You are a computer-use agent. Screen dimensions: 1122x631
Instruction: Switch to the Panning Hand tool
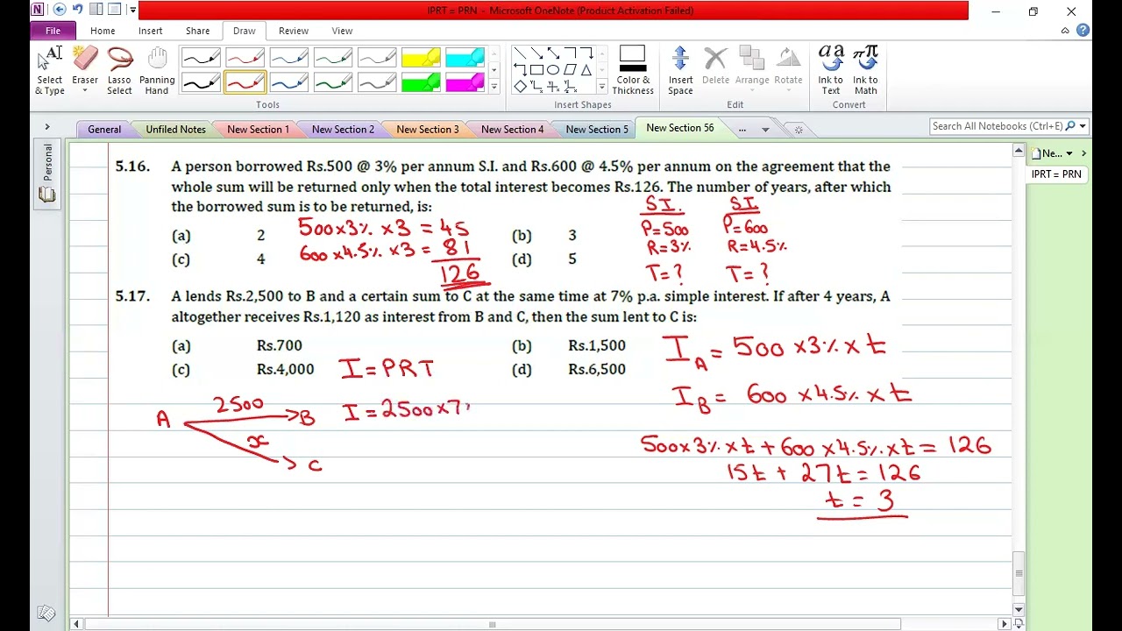click(157, 70)
